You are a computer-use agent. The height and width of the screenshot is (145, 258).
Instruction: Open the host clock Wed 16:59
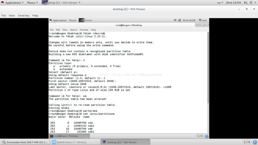tap(233, 3)
